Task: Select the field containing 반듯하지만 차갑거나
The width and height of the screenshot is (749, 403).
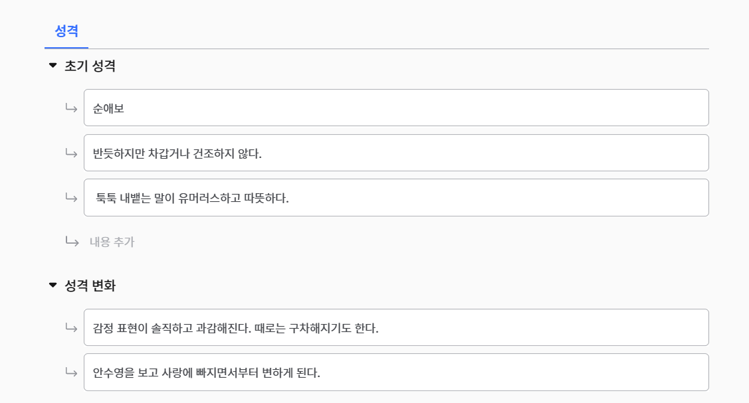Action: [396, 152]
